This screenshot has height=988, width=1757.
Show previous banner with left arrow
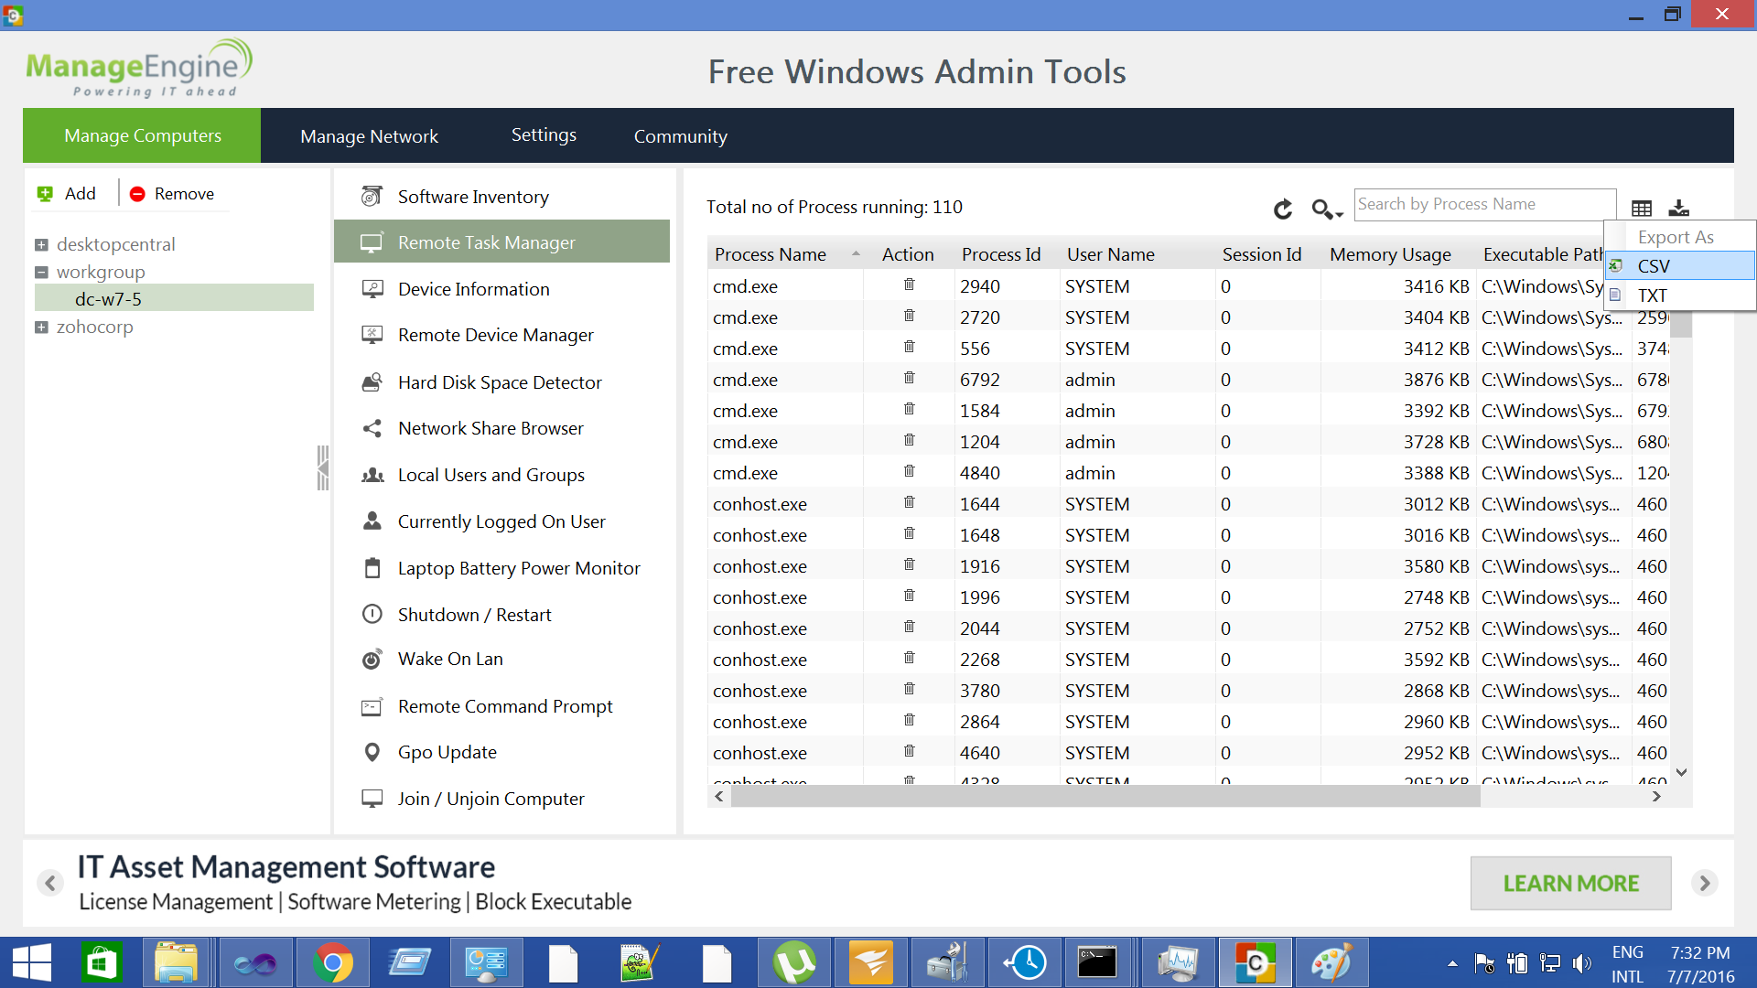pyautogui.click(x=50, y=883)
